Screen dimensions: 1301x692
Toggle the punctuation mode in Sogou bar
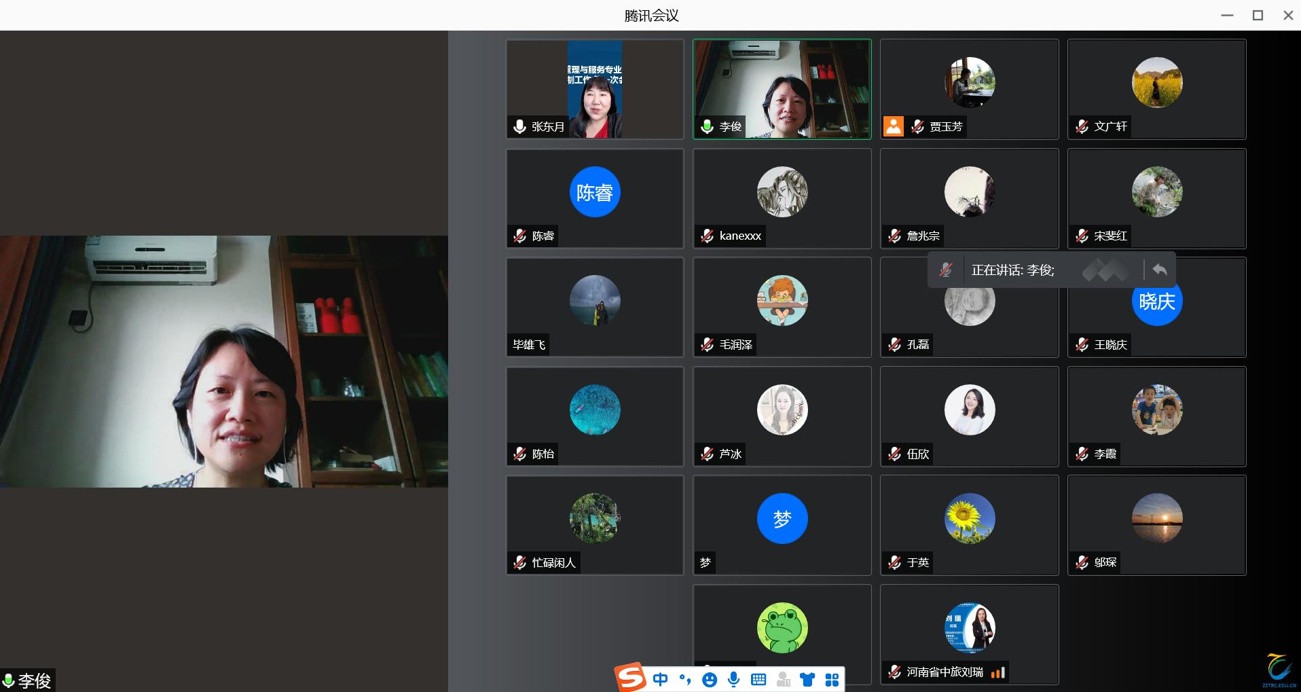click(x=685, y=680)
